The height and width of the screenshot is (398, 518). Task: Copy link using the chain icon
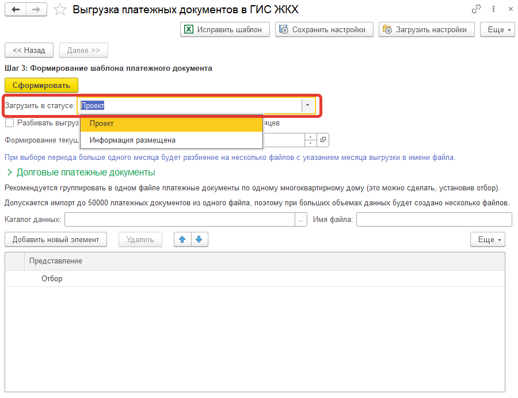(476, 9)
